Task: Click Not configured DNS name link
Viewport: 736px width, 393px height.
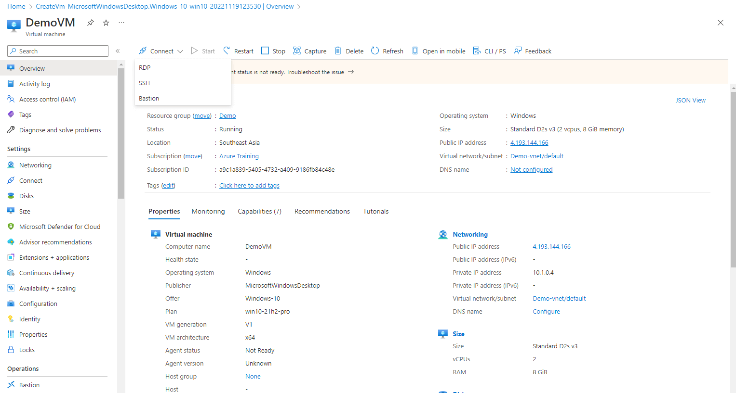Action: [532, 170]
